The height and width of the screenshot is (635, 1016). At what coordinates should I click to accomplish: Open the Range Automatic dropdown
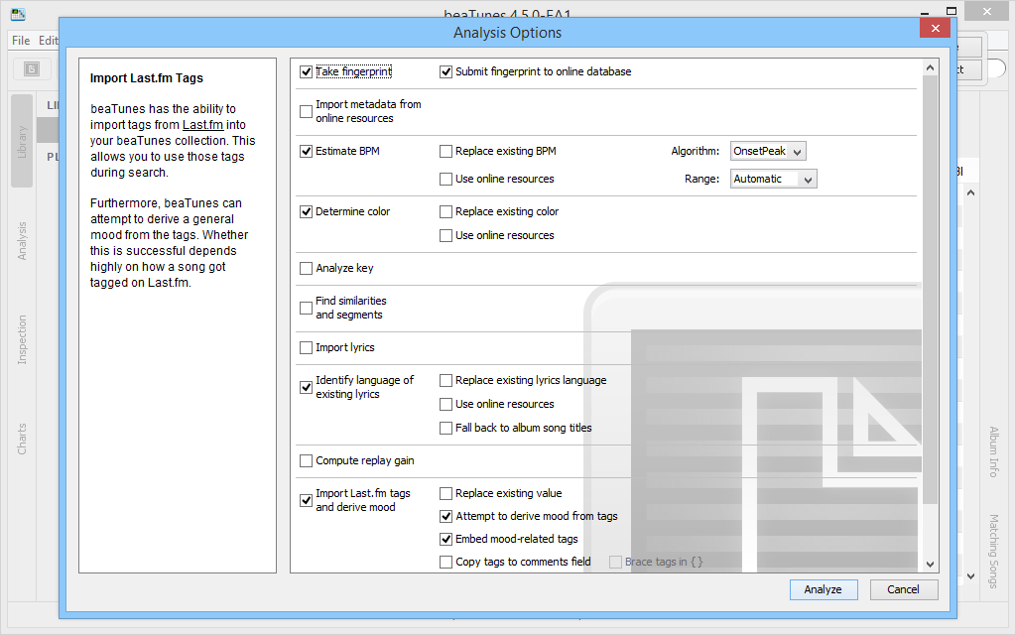[x=774, y=179]
